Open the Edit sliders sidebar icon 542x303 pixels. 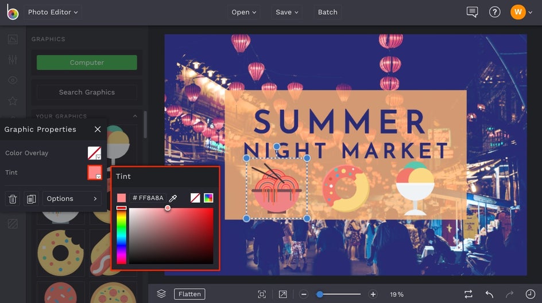pyautogui.click(x=13, y=60)
